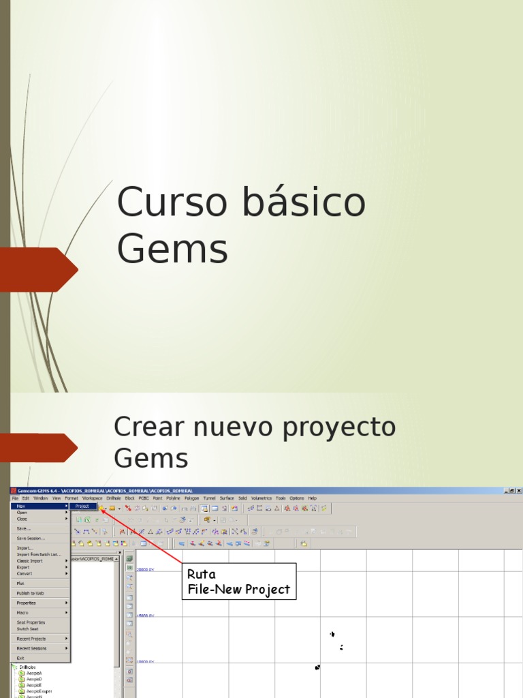
Task: Open the Polygon menu
Action: (x=191, y=498)
